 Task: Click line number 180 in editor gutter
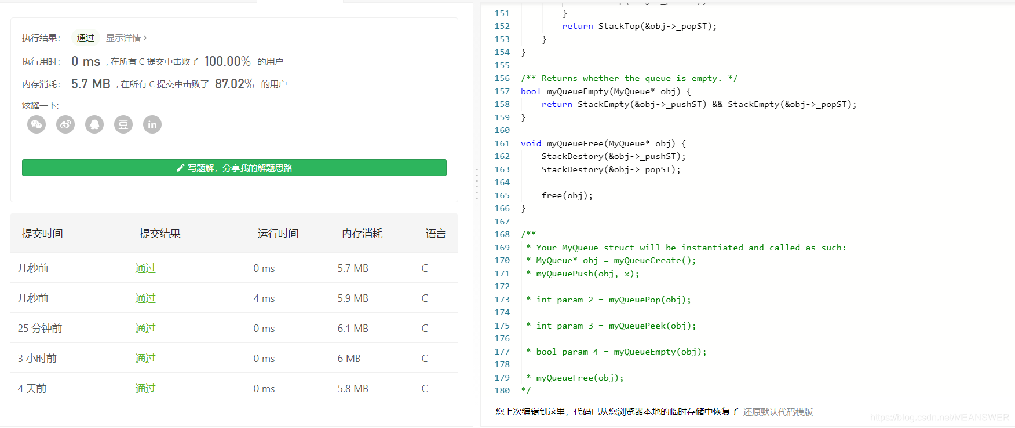(502, 390)
